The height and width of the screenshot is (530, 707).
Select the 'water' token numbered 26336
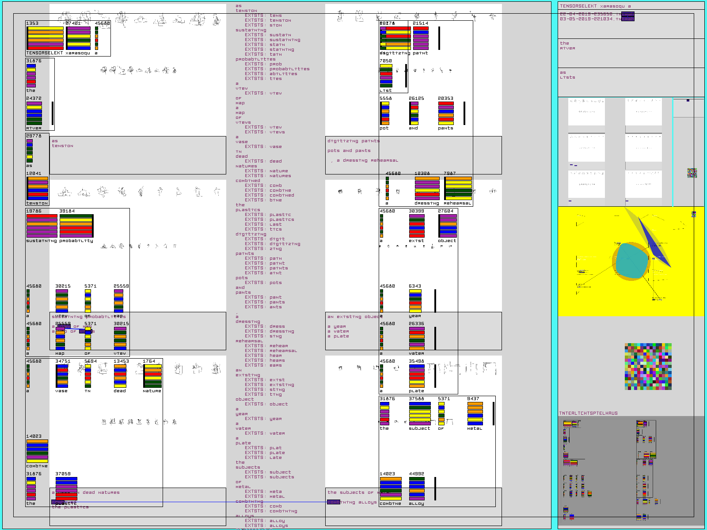point(417,338)
